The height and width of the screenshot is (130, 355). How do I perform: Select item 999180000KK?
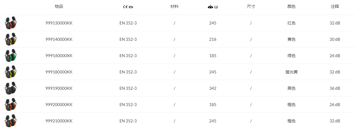[x=59, y=72]
